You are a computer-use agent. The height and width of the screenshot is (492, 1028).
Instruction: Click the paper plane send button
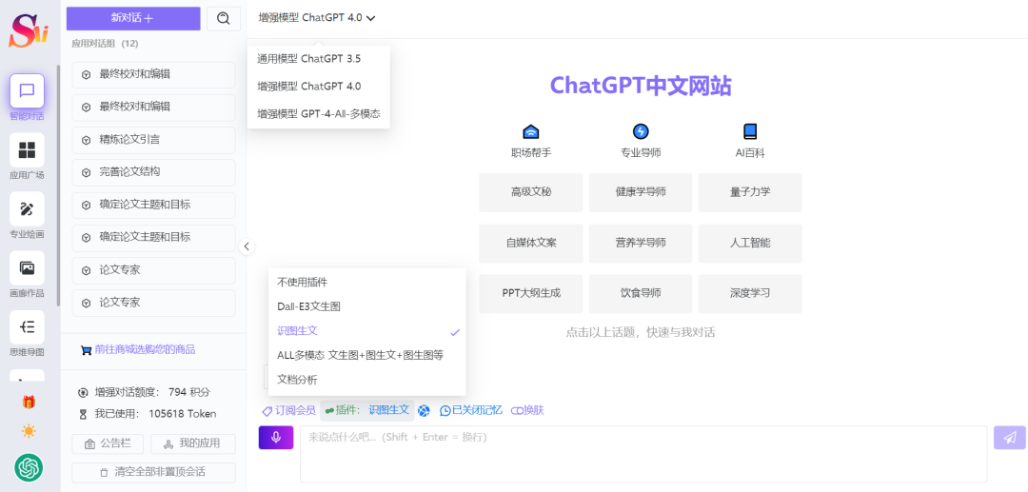point(1010,438)
